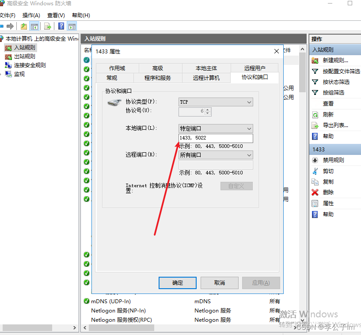Switch to the 本地主体 tab

click(x=206, y=68)
